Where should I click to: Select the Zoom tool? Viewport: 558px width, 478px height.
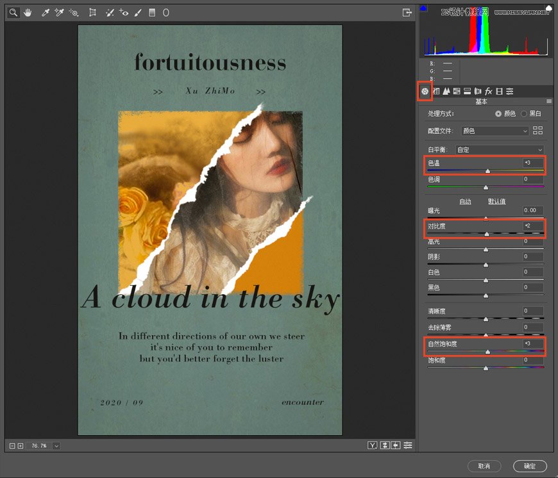[13, 12]
